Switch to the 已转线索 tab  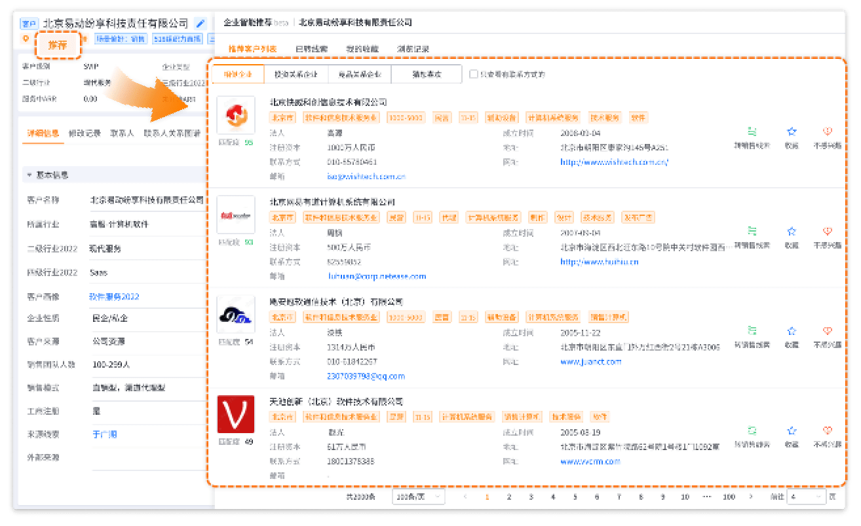tap(312, 49)
